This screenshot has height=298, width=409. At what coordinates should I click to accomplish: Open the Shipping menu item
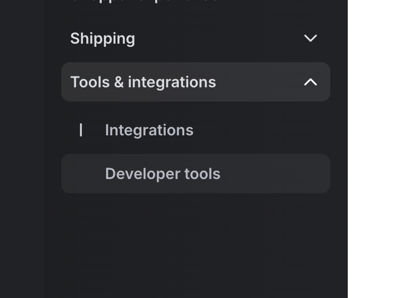click(x=102, y=38)
